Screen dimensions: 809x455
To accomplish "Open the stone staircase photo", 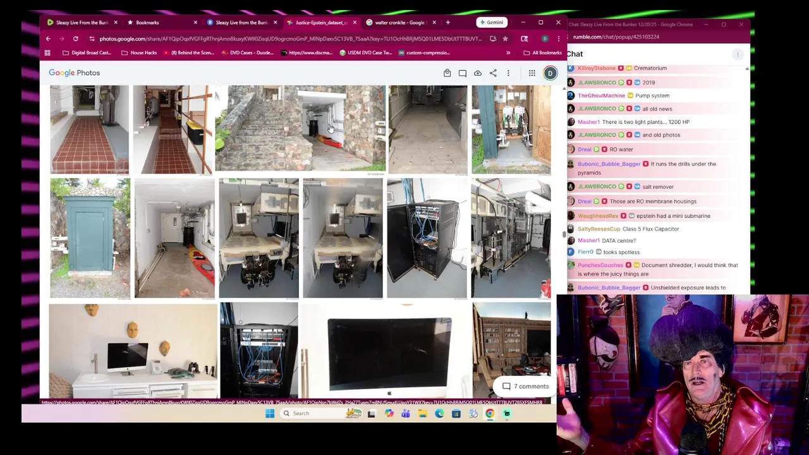I will (300, 129).
